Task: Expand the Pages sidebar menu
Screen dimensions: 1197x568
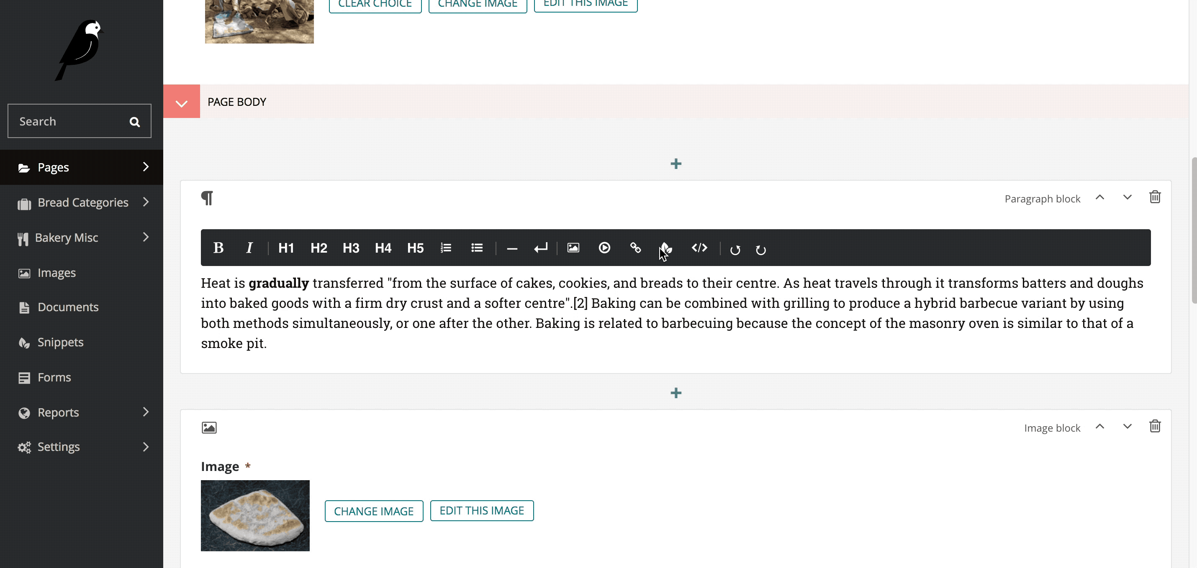Action: click(x=145, y=166)
